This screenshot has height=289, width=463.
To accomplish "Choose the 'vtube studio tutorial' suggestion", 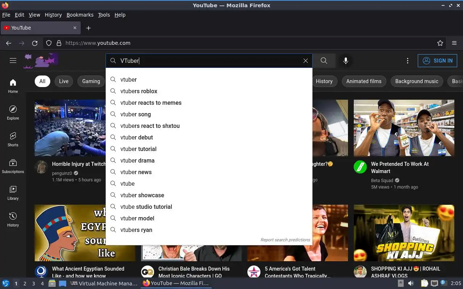I will [x=209, y=207].
